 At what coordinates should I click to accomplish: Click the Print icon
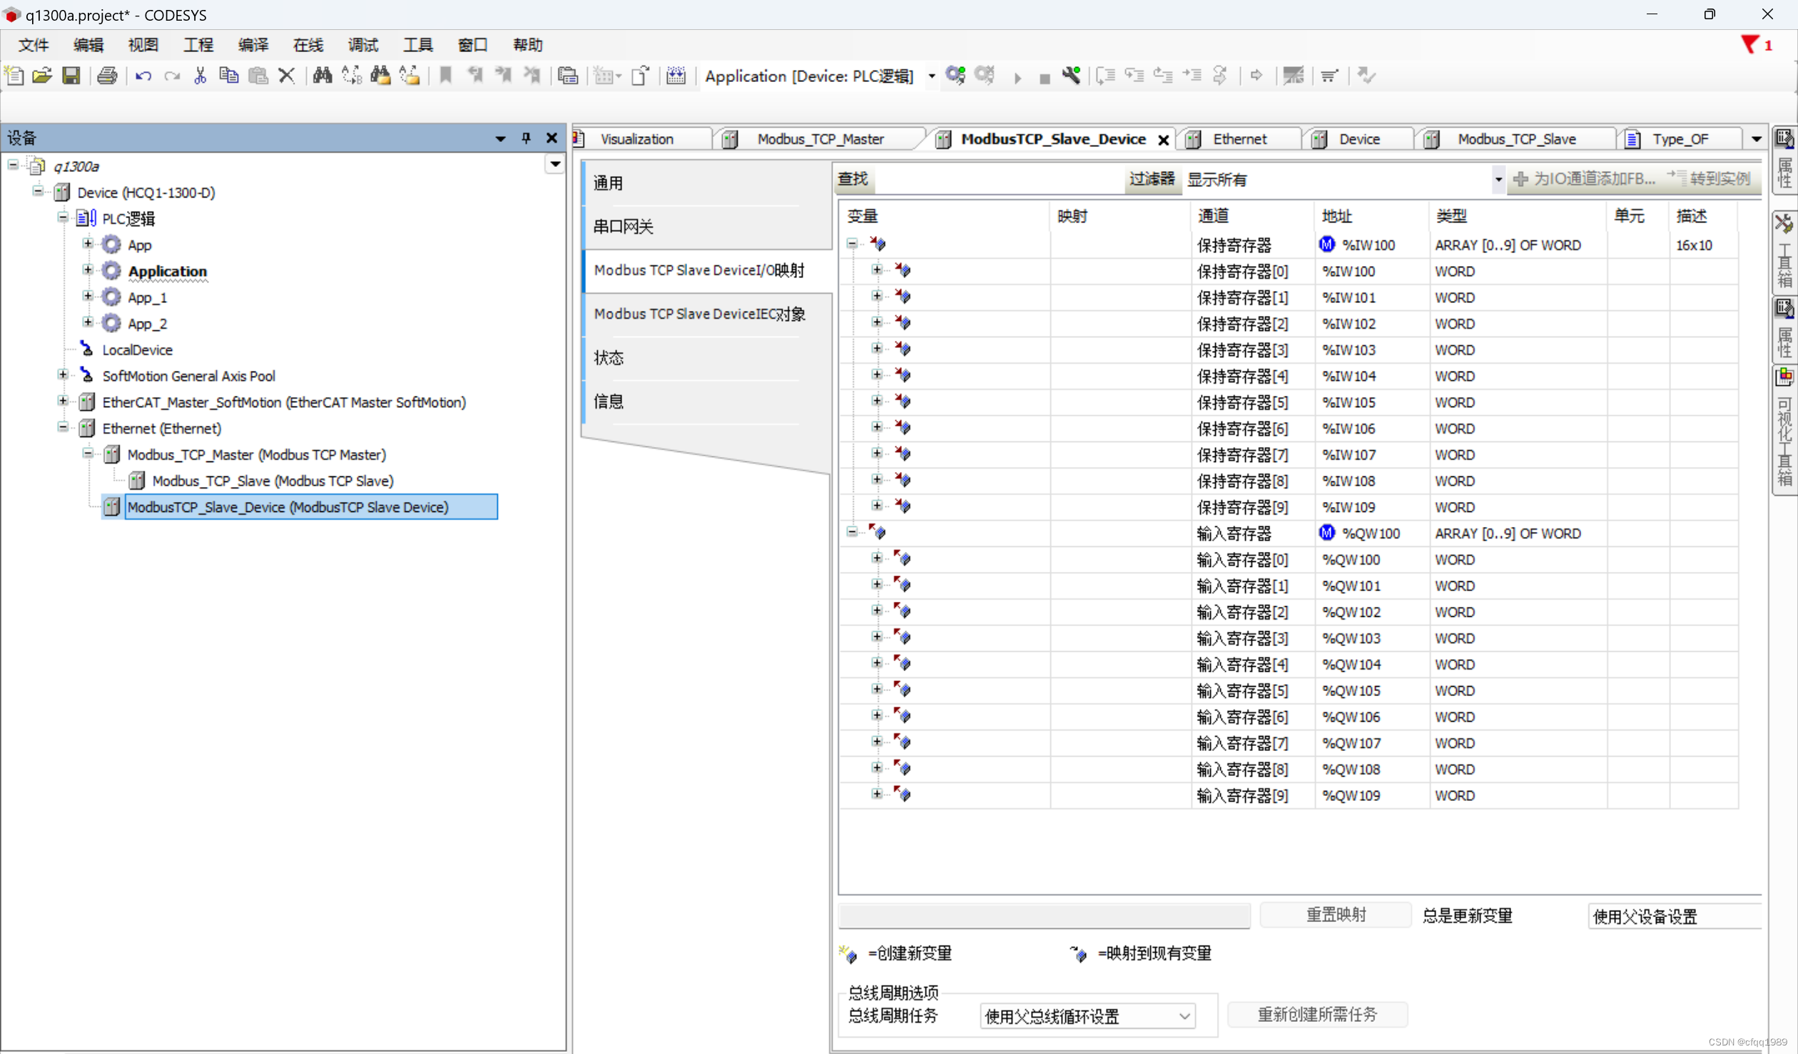pos(107,76)
